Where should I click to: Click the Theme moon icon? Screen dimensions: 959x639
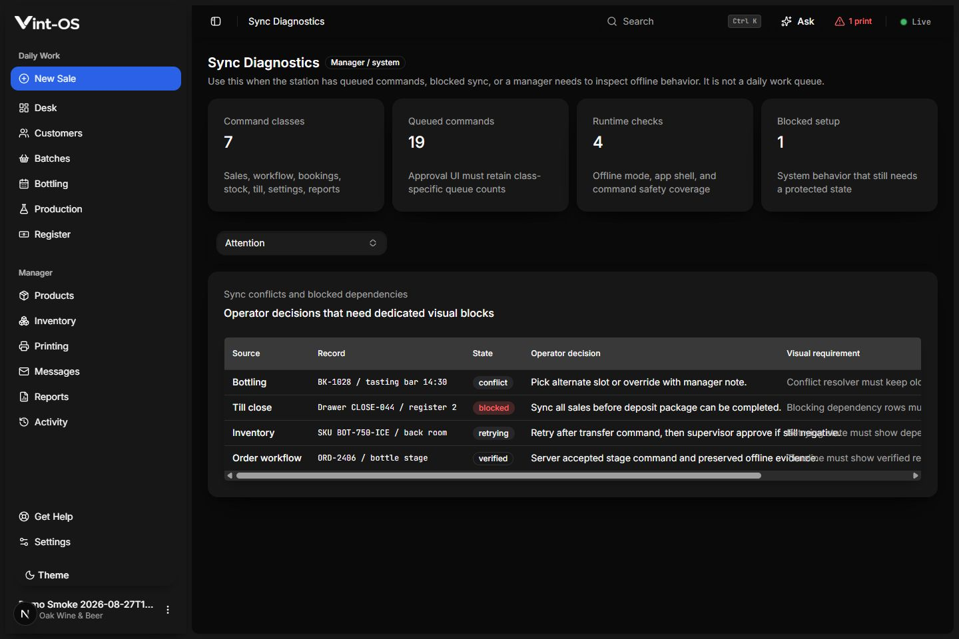[x=30, y=575]
